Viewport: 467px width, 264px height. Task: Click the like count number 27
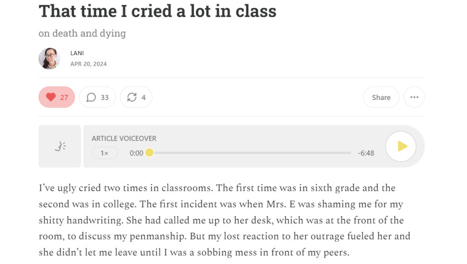coord(64,97)
